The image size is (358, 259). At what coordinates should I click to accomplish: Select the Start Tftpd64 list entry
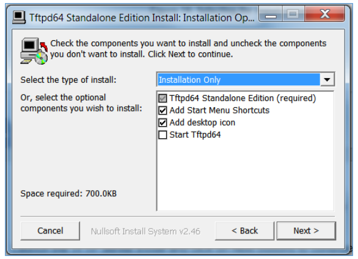pyautogui.click(x=195, y=135)
